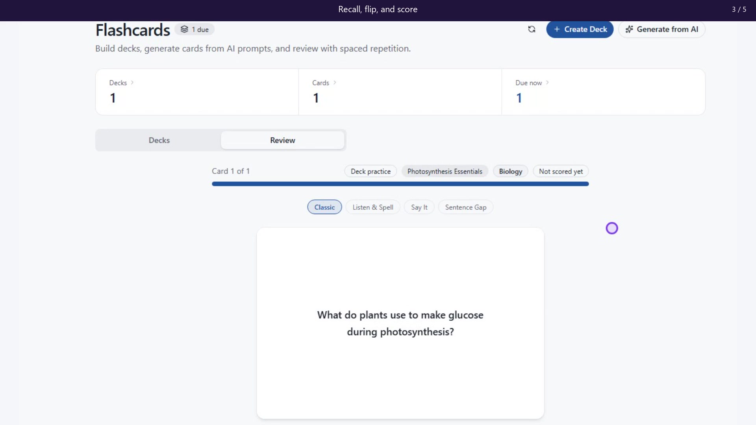
Task: Select Classic review mode
Action: click(324, 207)
